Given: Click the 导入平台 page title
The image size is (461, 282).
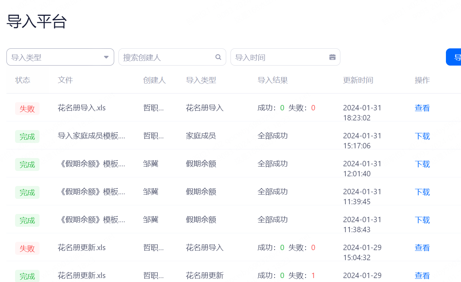Looking at the screenshot, I should point(37,21).
